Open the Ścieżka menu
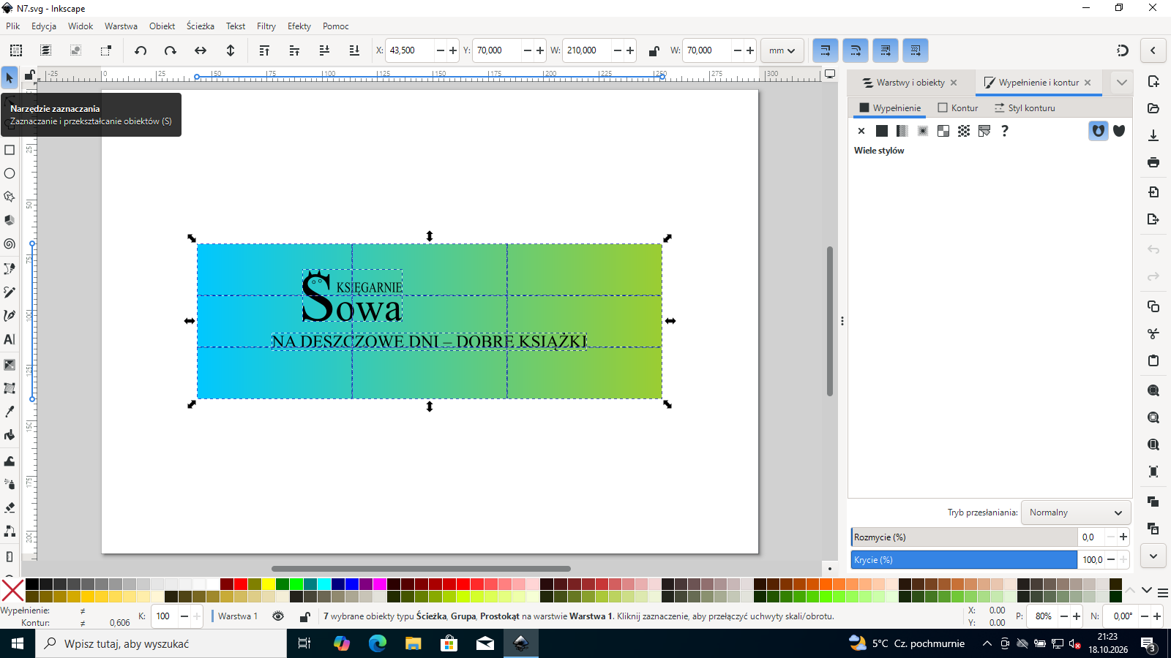Viewport: 1171px width, 658px height. (x=201, y=26)
